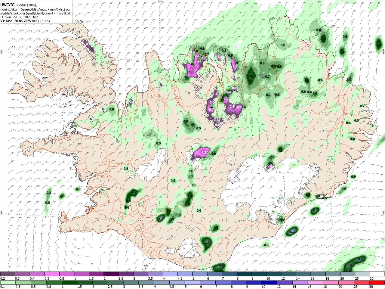The height and width of the screenshot is (289, 385).
Task: Pick the slate blue 6 swatch in upper legend row
Action: pyautogui.click(x=215, y=274)
